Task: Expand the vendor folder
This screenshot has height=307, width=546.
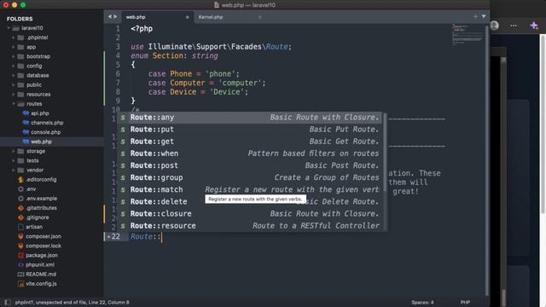Action: [x=14, y=171]
